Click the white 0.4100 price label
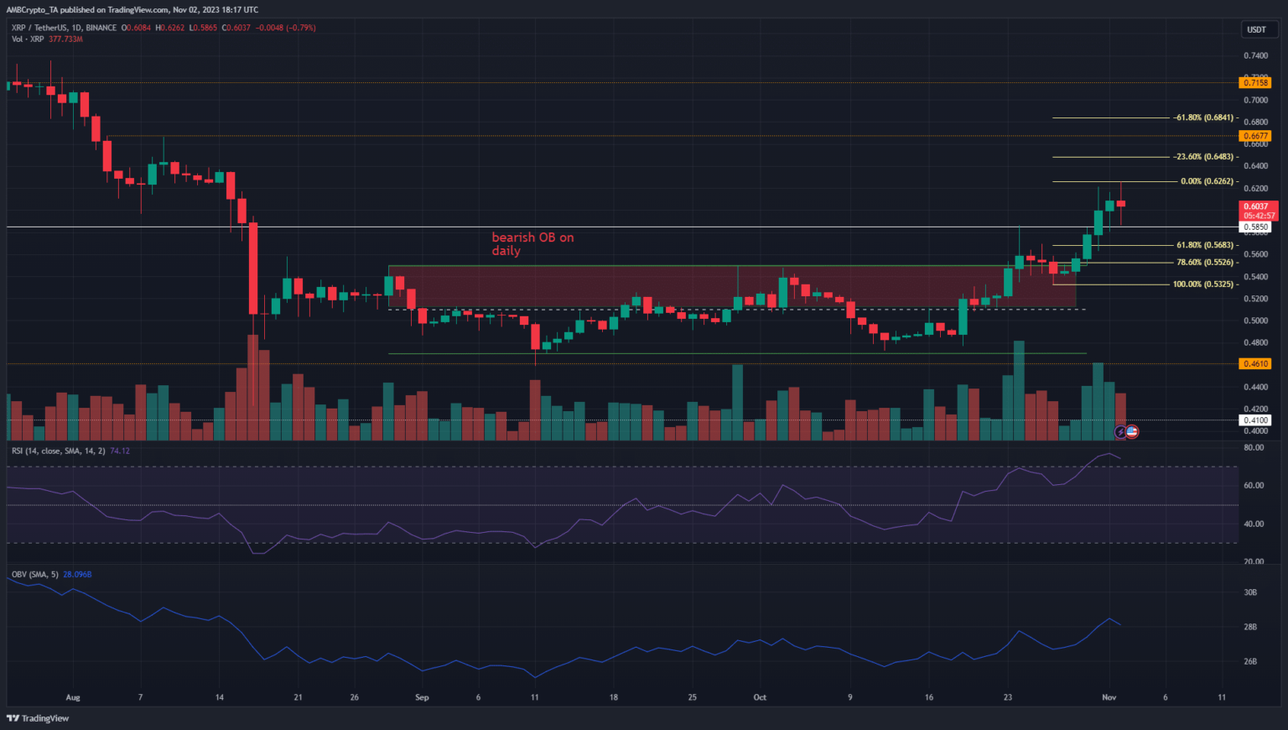The image size is (1288, 730). click(1255, 420)
